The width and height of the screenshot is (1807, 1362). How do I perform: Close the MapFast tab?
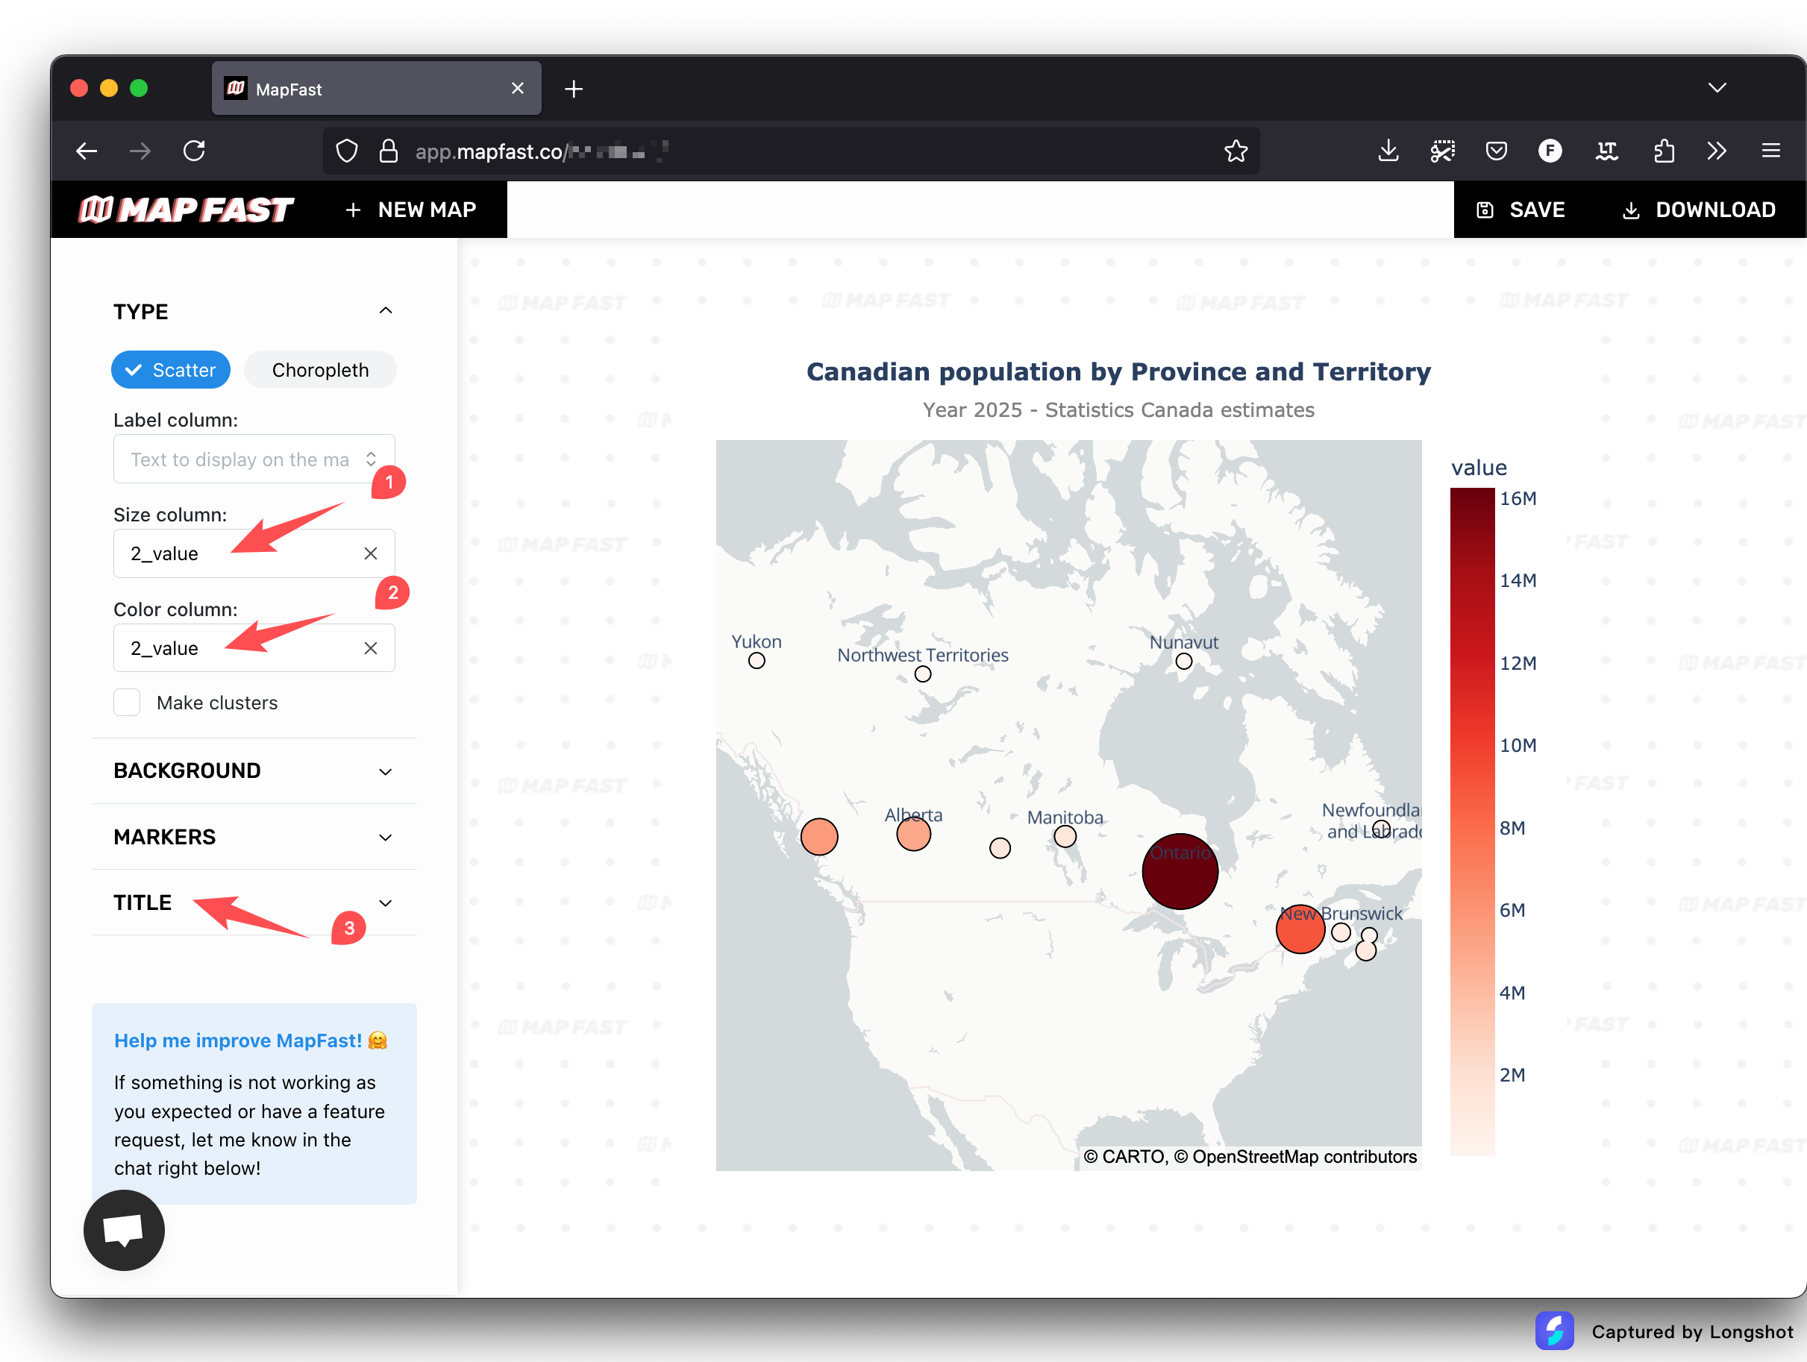[x=518, y=88]
